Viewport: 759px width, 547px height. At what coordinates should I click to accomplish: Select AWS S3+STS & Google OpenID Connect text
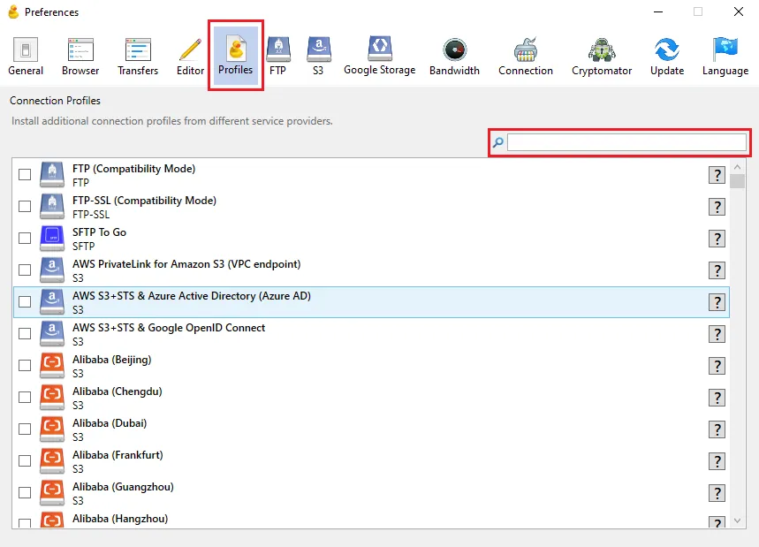[x=169, y=328]
